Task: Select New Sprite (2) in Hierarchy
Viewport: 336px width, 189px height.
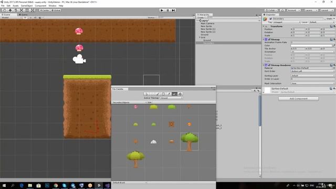Action: click(x=208, y=31)
